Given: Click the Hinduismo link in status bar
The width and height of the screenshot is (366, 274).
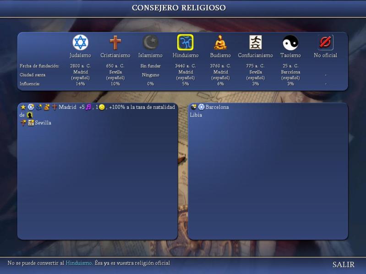Looking at the screenshot, I should tap(79, 263).
